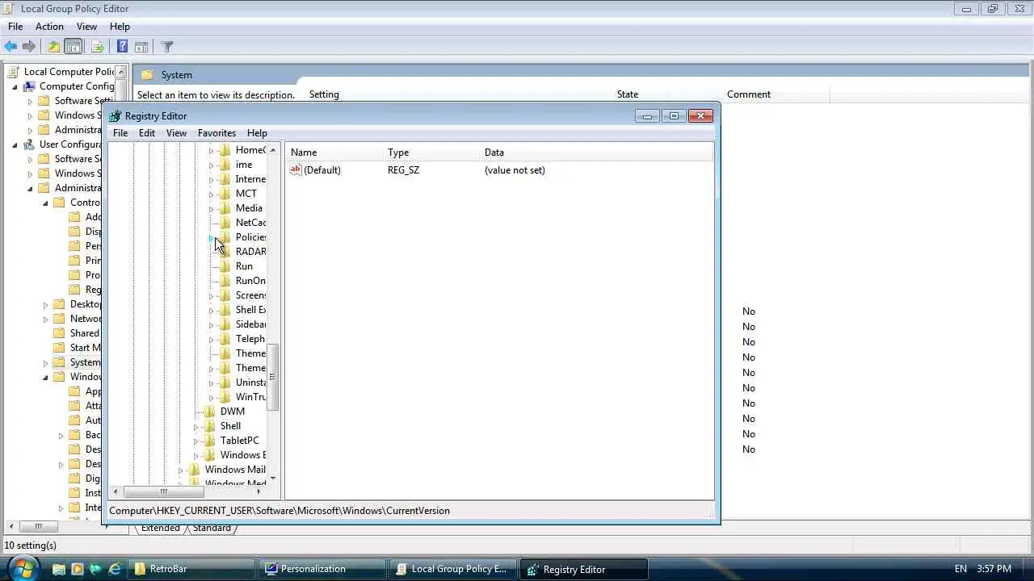Click the Local Computer Policy document icon
The width and height of the screenshot is (1034, 581).
click(x=14, y=72)
